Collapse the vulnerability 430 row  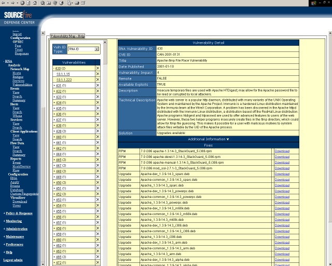click(x=54, y=68)
